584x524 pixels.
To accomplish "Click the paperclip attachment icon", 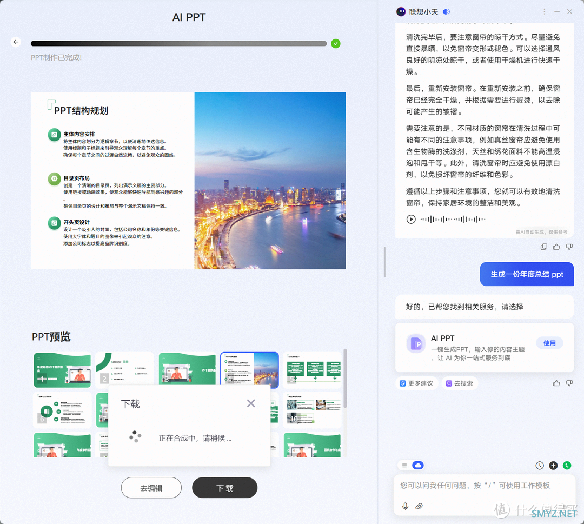I will (419, 507).
